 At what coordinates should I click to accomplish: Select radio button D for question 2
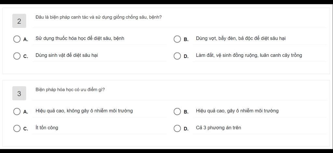click(x=177, y=56)
